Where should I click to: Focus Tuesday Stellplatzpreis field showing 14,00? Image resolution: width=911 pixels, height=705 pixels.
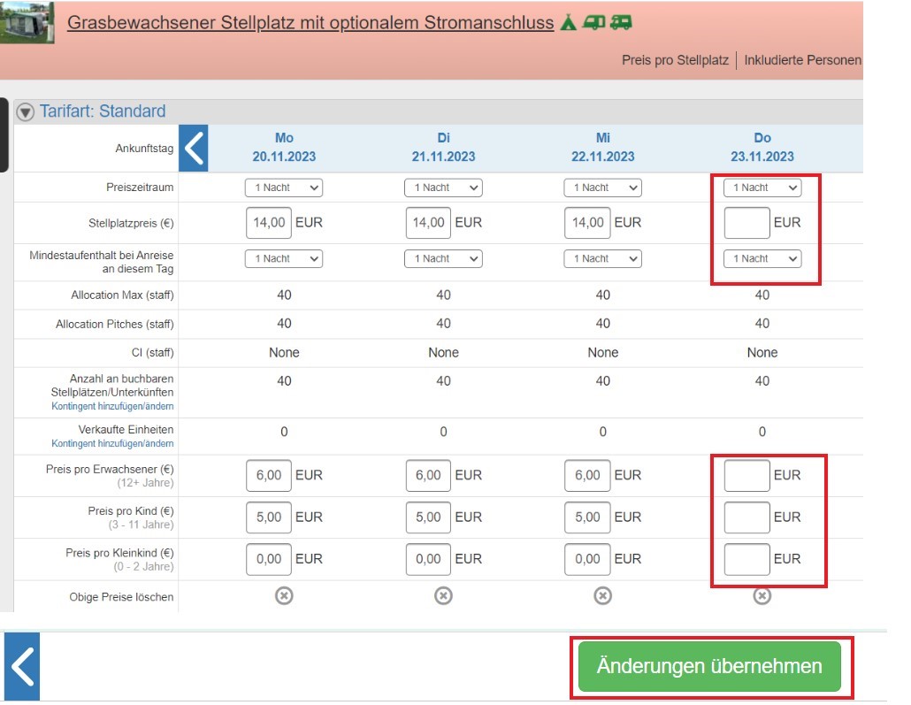[x=428, y=223]
